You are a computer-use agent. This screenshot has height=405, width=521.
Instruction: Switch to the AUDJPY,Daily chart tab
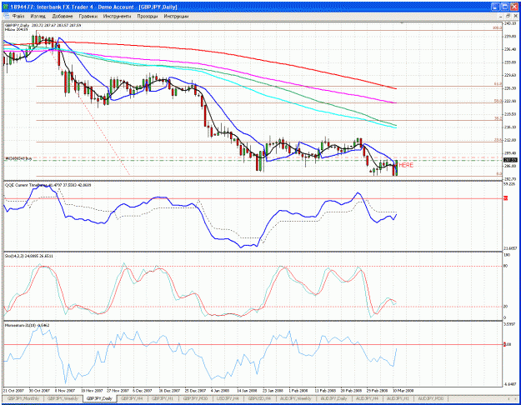coord(333,398)
